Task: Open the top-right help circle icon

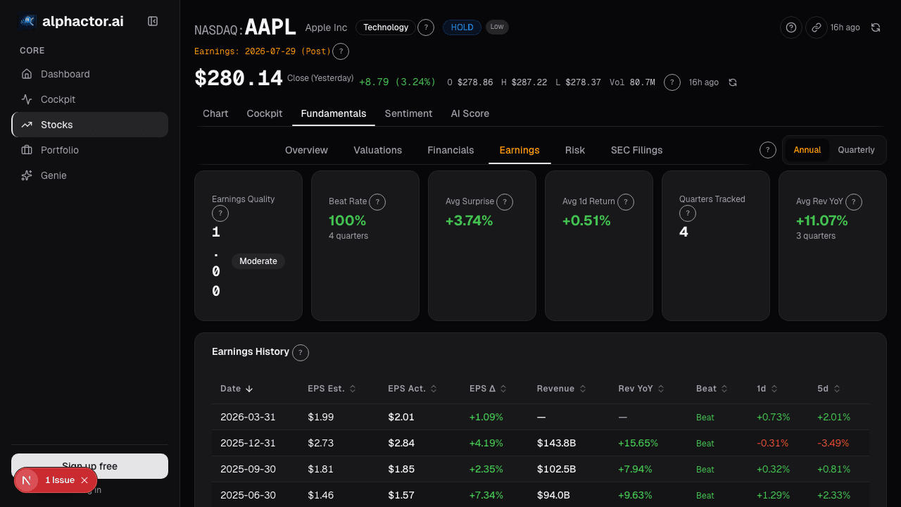Action: (791, 27)
